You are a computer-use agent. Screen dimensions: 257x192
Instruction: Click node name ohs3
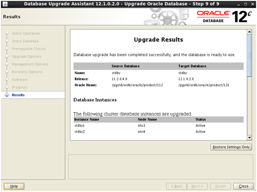click(141, 125)
